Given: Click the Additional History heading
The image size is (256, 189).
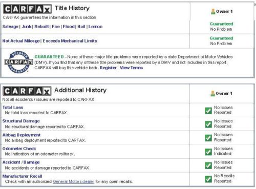Looking at the screenshot, I should pos(80,90).
